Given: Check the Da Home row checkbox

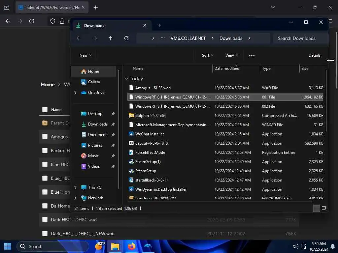Looking at the screenshot, I should (45, 206).
